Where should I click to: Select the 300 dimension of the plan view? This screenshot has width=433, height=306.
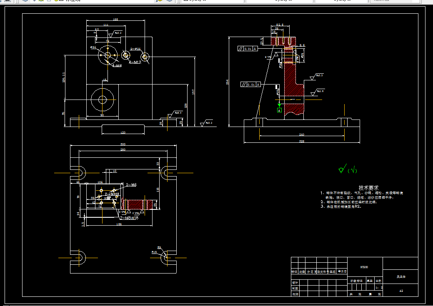pos(123,144)
